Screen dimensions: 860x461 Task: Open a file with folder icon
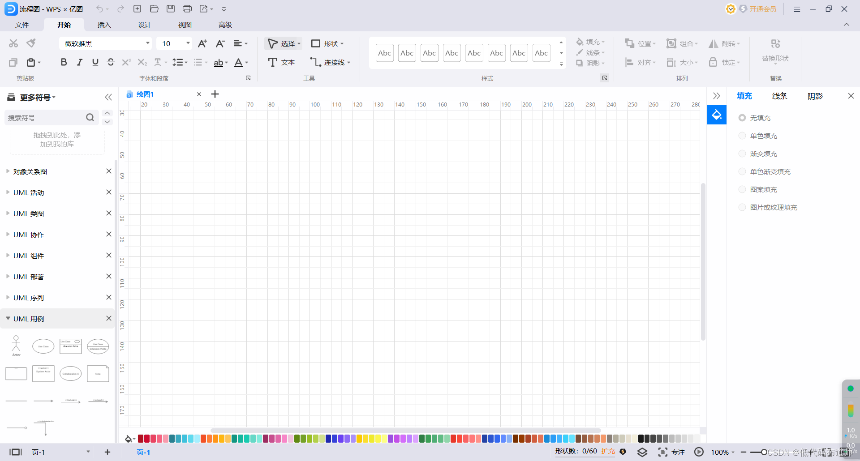tap(154, 9)
